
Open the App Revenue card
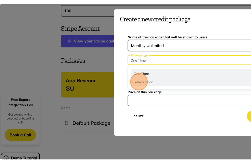(x=87, y=85)
